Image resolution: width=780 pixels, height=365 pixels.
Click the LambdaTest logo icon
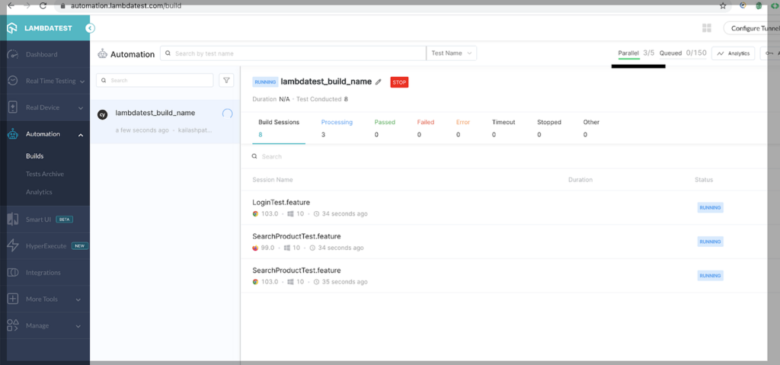[x=12, y=28]
